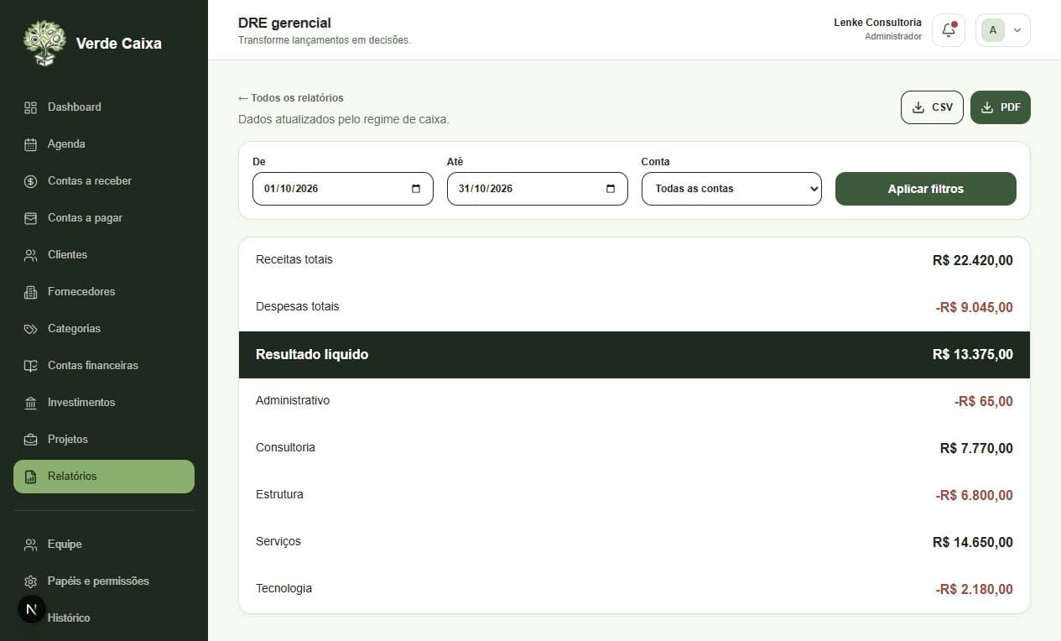
Task: Expand the user account menu chevron
Action: [x=1017, y=30]
